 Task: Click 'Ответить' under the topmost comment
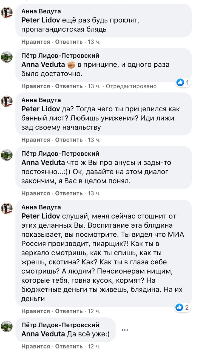coord(69,42)
